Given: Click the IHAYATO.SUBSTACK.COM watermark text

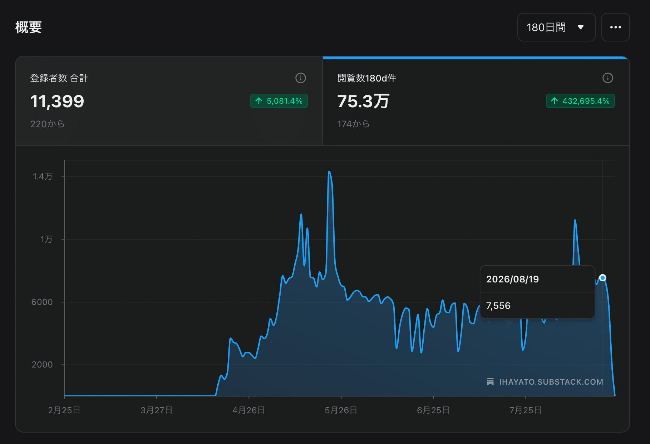Looking at the screenshot, I should click(551, 382).
